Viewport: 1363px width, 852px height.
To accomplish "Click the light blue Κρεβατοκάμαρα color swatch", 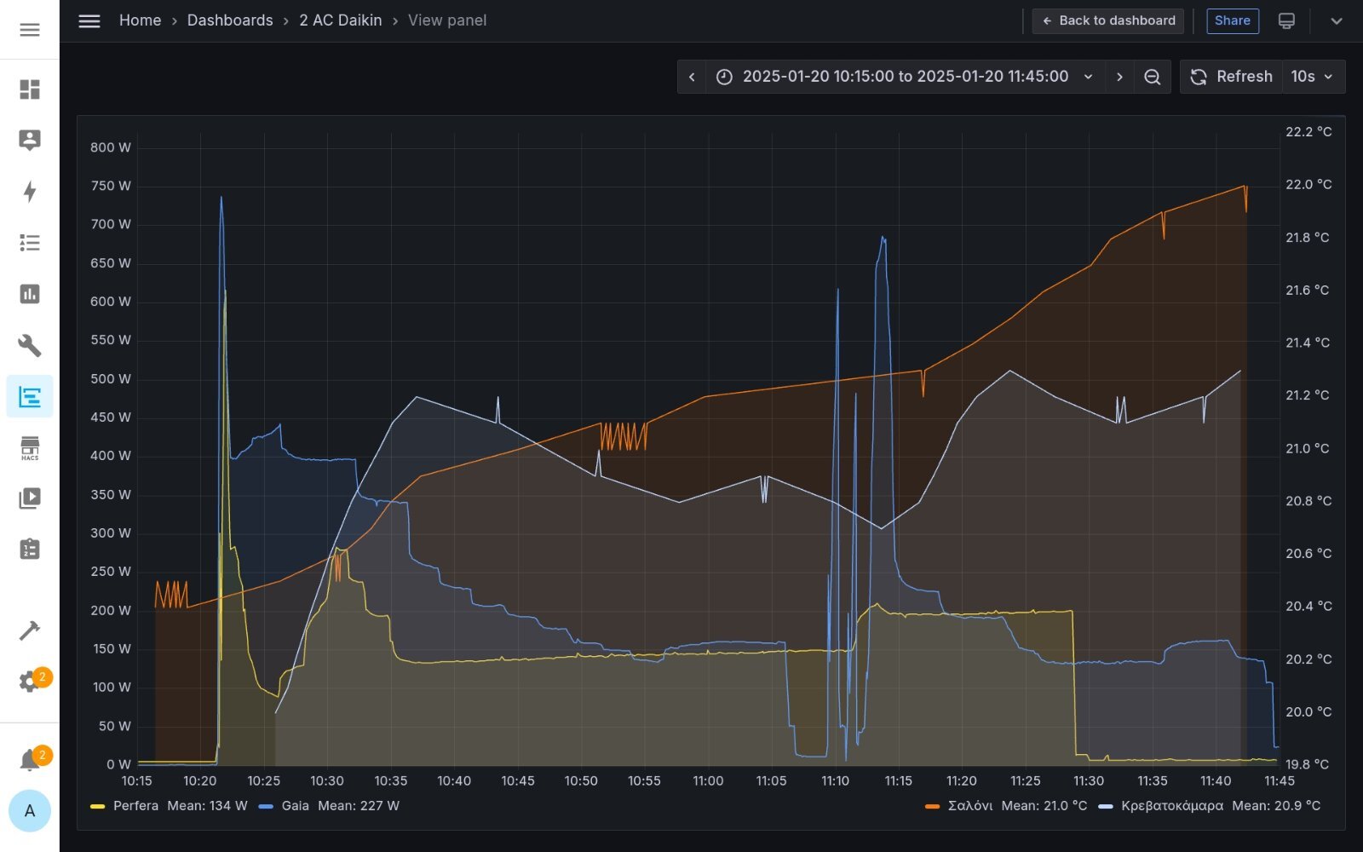I will [1106, 806].
